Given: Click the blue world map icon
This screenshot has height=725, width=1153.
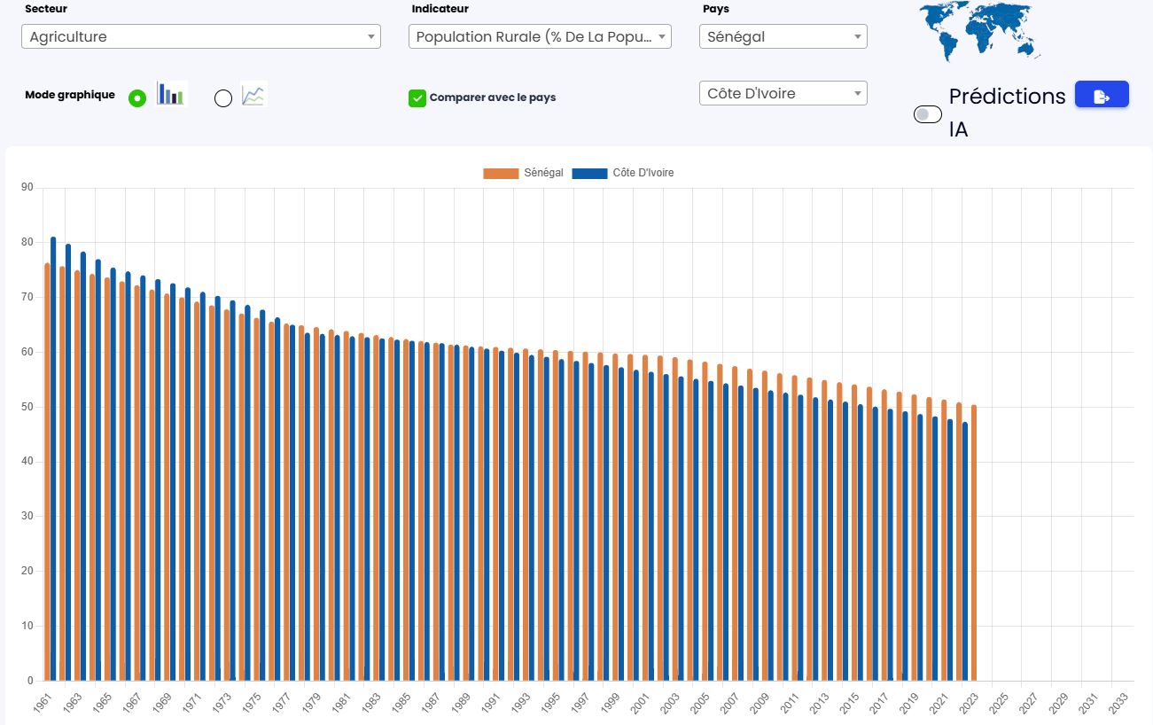Looking at the screenshot, I should (978, 29).
